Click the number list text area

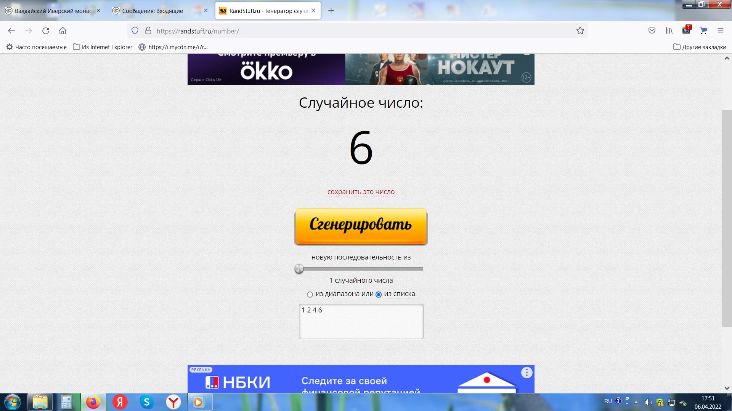coord(361,321)
